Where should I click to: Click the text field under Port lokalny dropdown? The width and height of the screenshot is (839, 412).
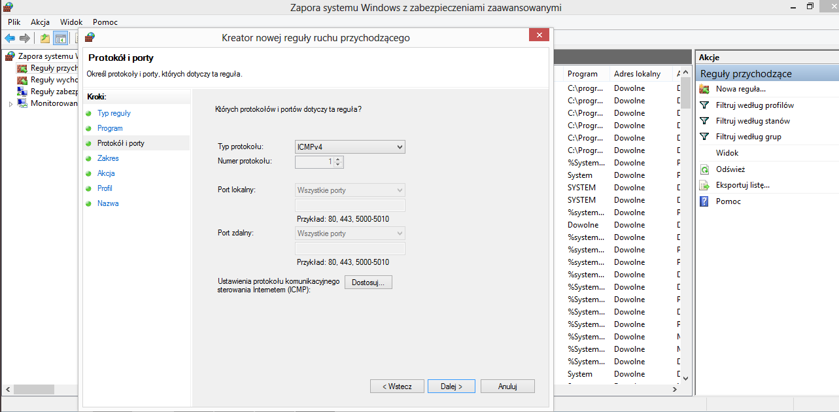(x=350, y=205)
